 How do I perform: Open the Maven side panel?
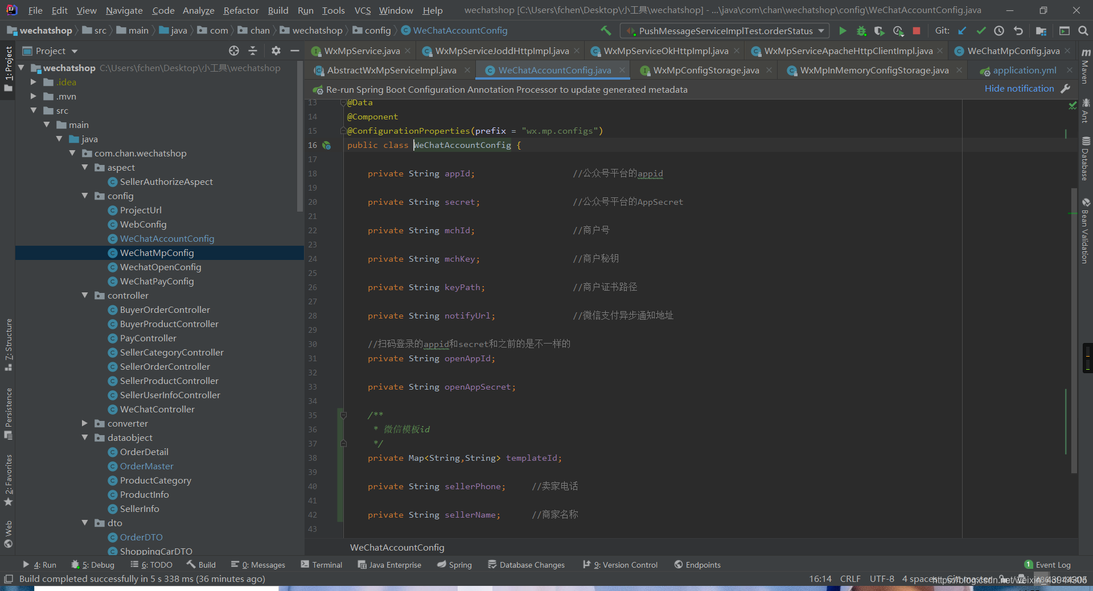[1086, 66]
